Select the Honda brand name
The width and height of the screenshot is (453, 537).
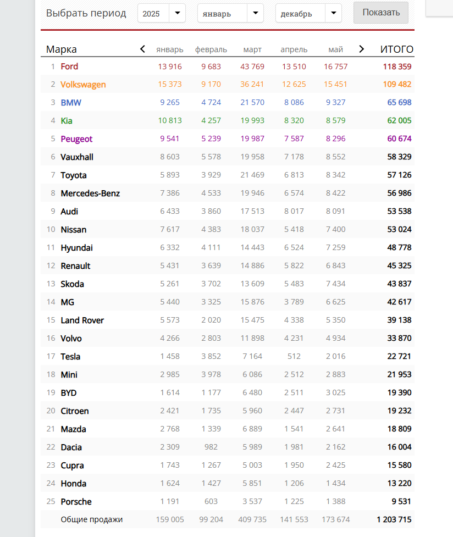tap(73, 484)
